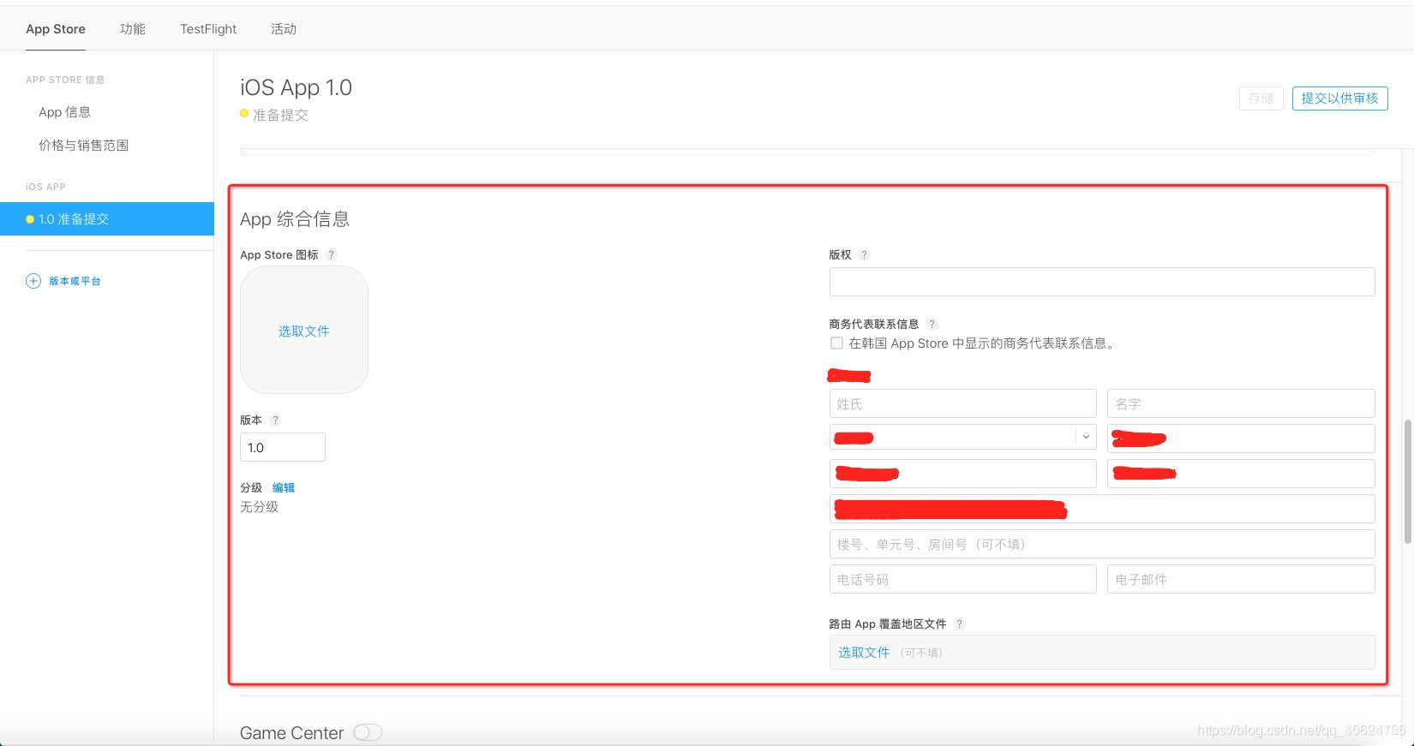The width and height of the screenshot is (1414, 746).
Task: Click help icon beside 版权 label
Action: pos(864,254)
